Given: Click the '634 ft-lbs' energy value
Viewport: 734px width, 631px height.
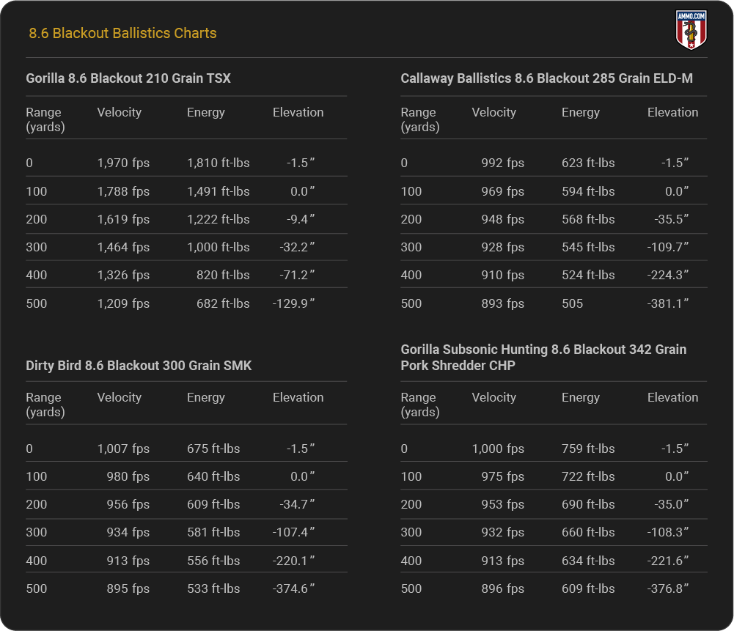Looking at the screenshot, I should click(x=588, y=561).
